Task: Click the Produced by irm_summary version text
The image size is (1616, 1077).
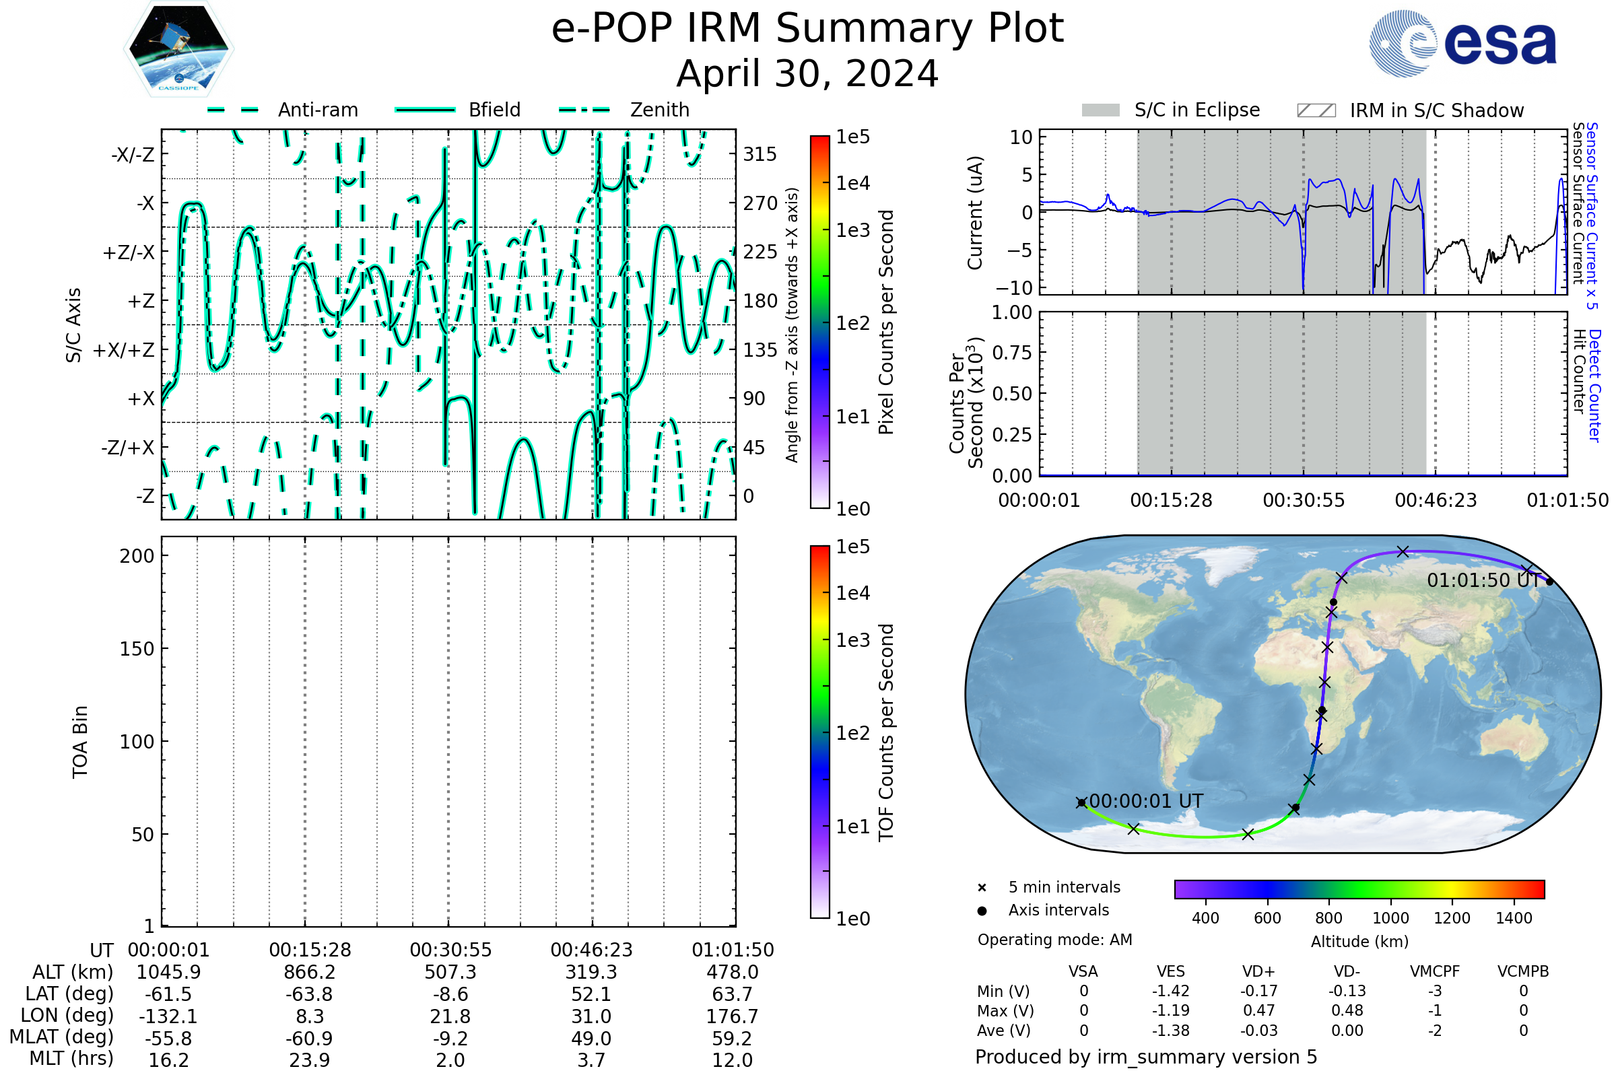Action: tap(1146, 1057)
